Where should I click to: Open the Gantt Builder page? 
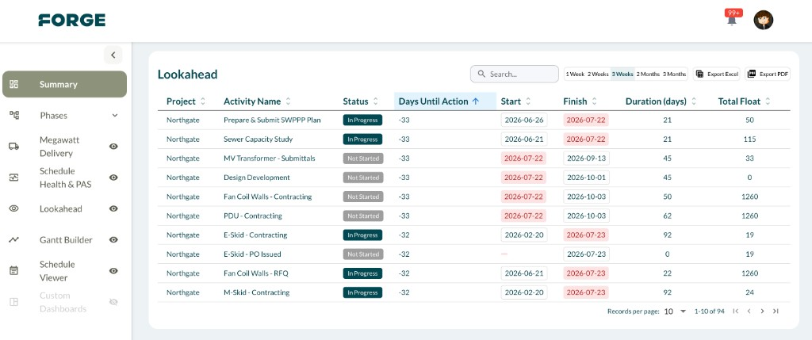tap(66, 239)
